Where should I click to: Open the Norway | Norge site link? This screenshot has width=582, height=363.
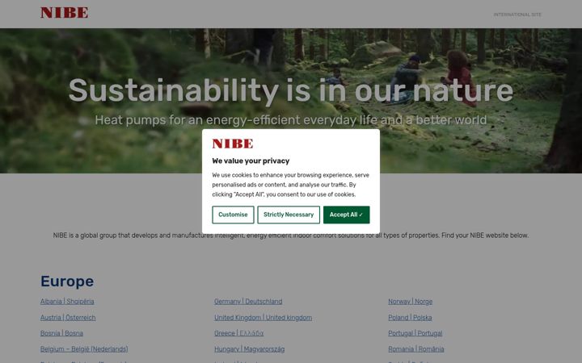(x=410, y=302)
